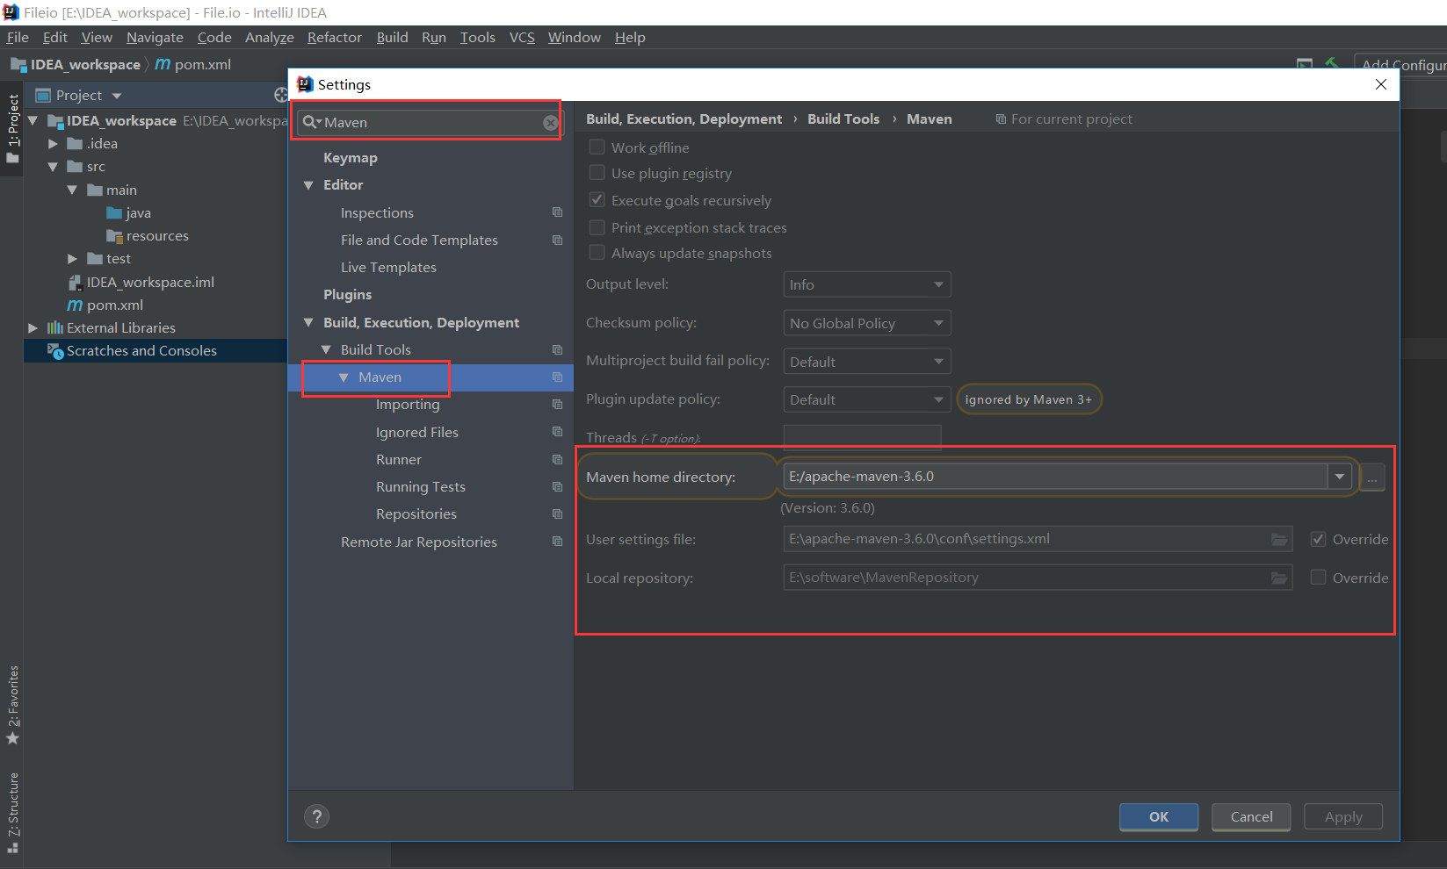This screenshot has height=869, width=1447.
Task: Collapse the Editor settings section
Action: click(308, 185)
